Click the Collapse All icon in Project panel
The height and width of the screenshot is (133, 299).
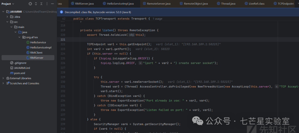click(x=41, y=4)
